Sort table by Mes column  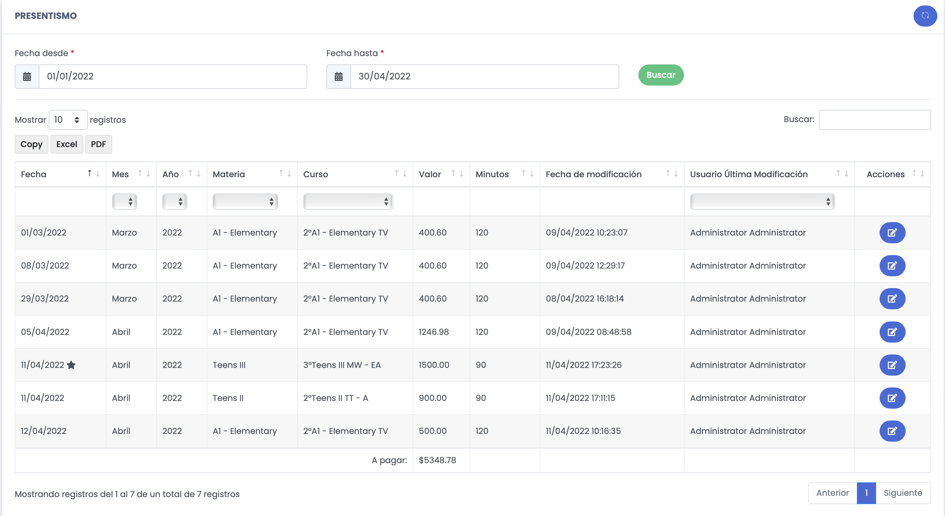pos(131,174)
